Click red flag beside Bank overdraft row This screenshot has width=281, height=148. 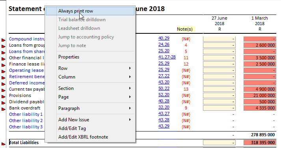(4, 109)
